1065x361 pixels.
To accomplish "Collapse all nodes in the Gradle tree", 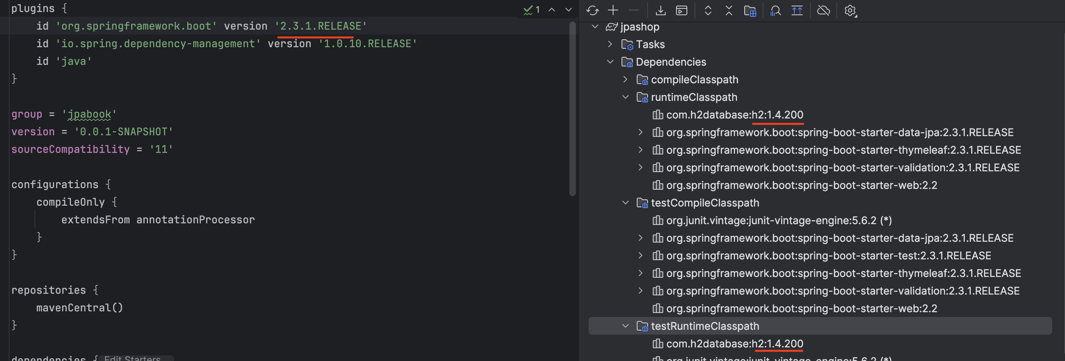I will point(729,10).
